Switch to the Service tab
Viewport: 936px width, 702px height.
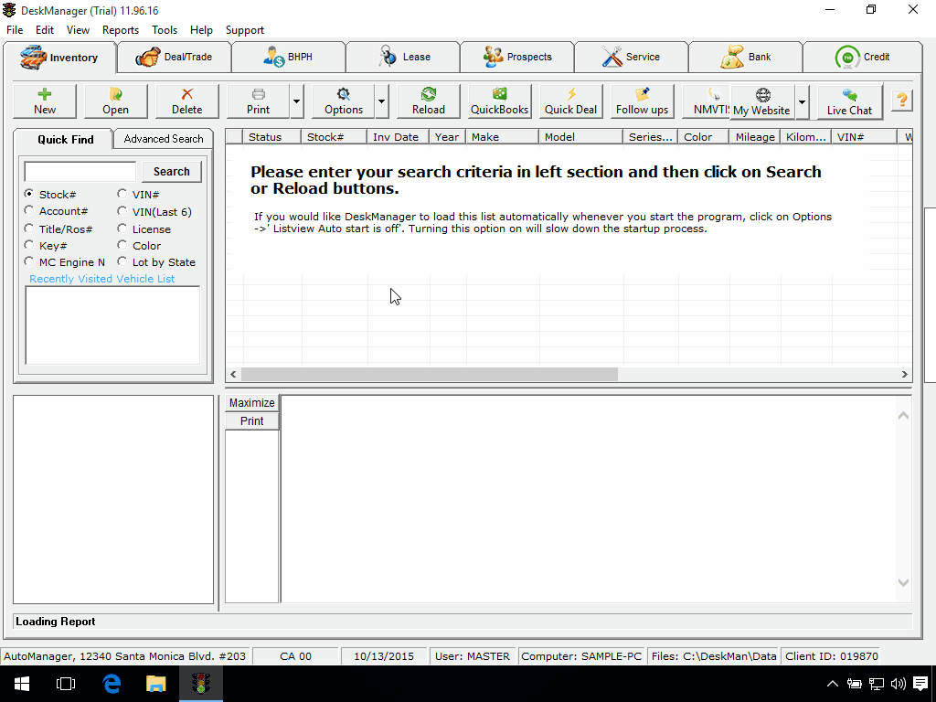pos(631,58)
